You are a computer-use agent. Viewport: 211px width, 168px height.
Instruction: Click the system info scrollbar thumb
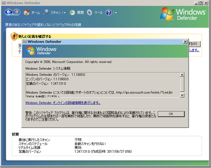tap(182, 84)
